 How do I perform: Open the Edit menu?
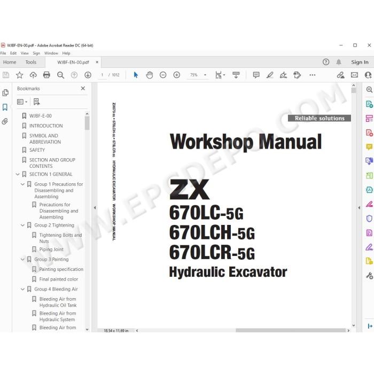pos(13,53)
